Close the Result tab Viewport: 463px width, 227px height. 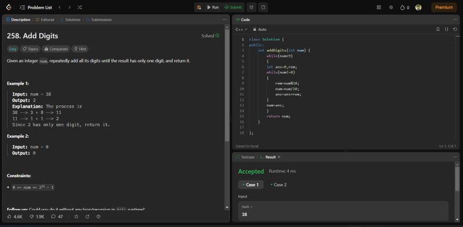pos(279,158)
